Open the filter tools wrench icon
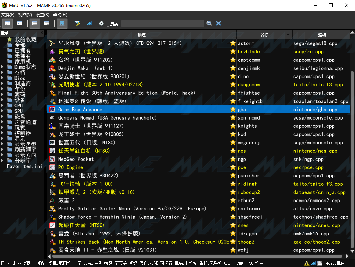Screen dimensions: 355x267 78,23
